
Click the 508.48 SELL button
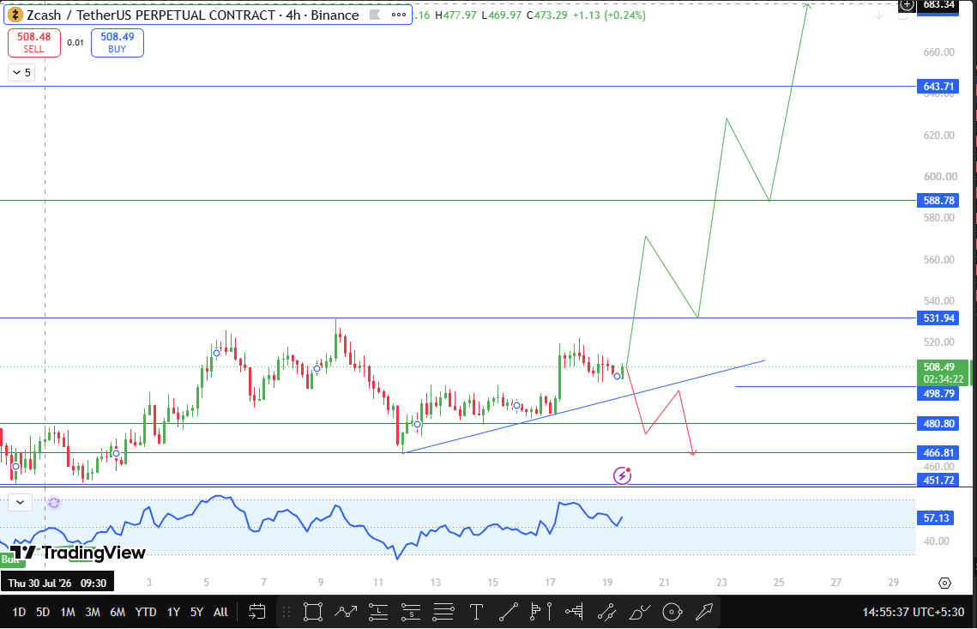tap(34, 42)
